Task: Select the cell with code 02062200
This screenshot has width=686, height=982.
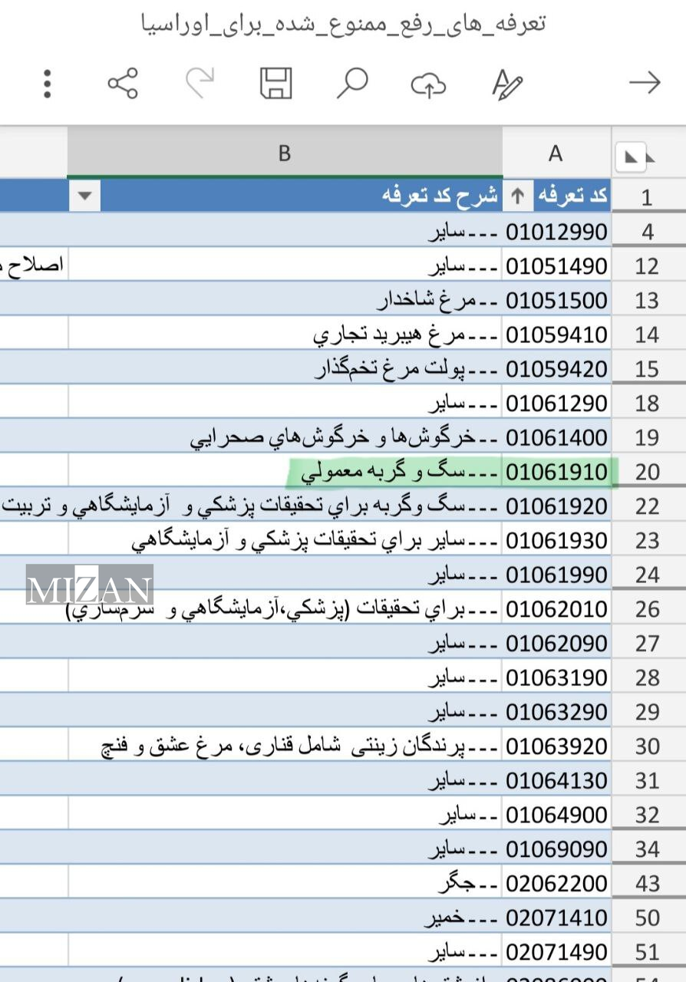Action: (556, 884)
